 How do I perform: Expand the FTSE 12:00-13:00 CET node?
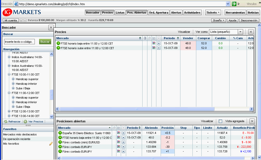[9, 111]
